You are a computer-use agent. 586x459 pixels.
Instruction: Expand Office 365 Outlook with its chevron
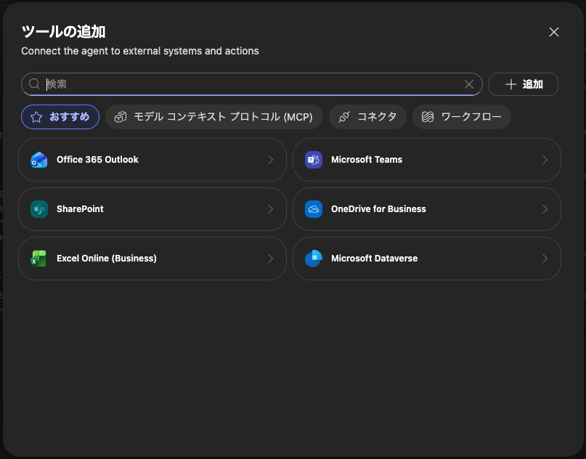[271, 160]
